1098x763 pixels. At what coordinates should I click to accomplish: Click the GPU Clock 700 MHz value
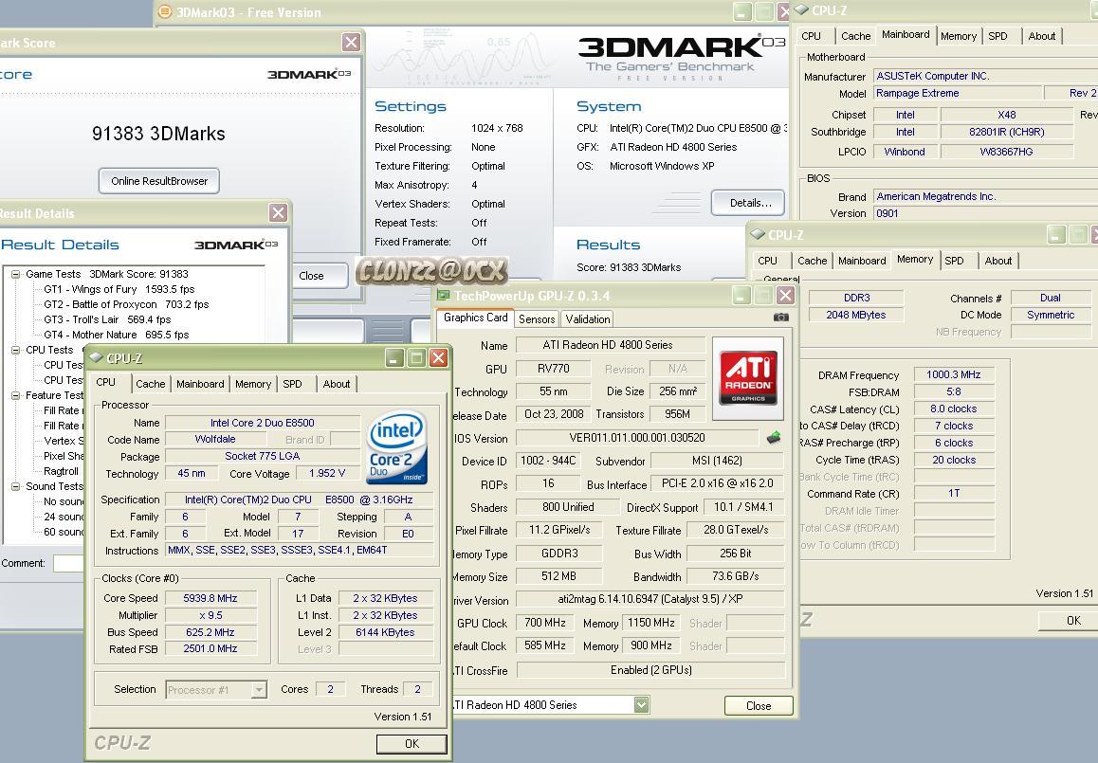[x=545, y=623]
